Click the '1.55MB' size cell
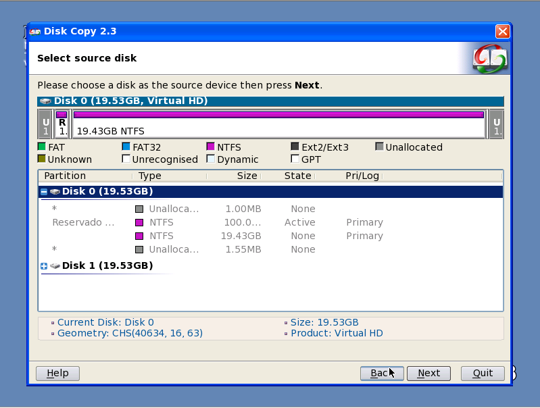 [243, 249]
